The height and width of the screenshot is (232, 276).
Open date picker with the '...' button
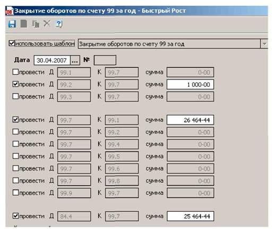tap(75, 60)
